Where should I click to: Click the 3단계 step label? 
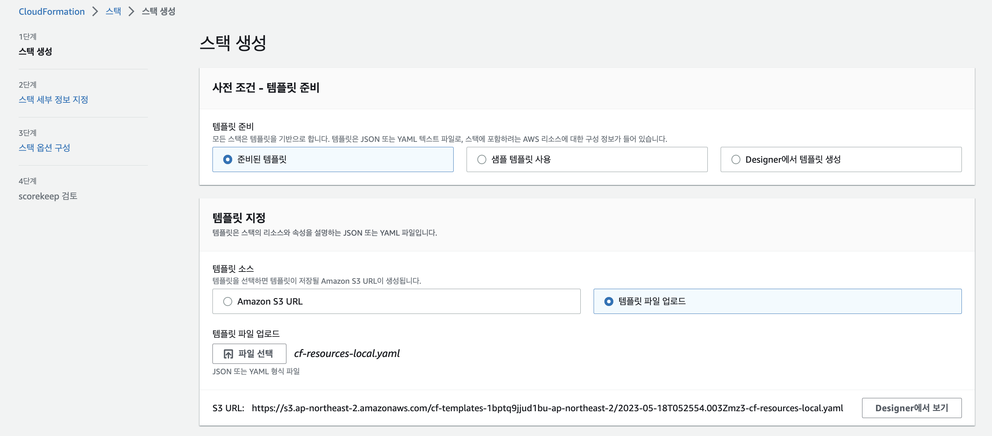27,133
